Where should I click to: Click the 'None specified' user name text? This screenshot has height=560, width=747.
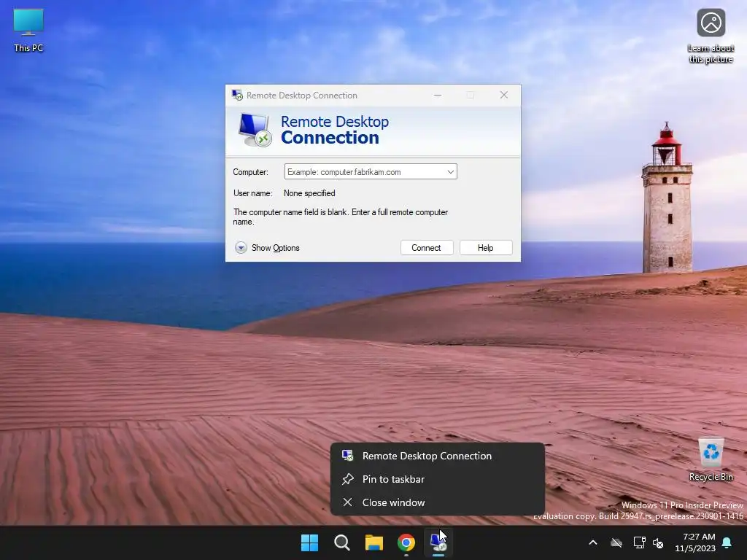coord(309,193)
